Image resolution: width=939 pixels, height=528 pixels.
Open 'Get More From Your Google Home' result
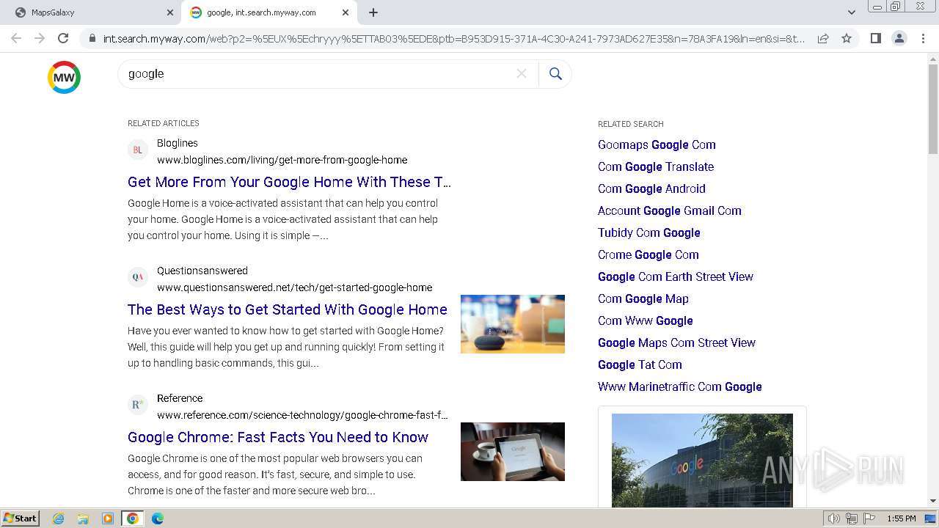click(x=289, y=182)
